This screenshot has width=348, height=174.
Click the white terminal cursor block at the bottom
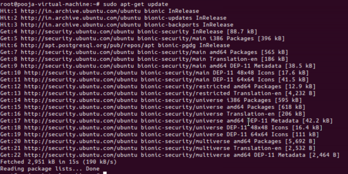point(105,173)
